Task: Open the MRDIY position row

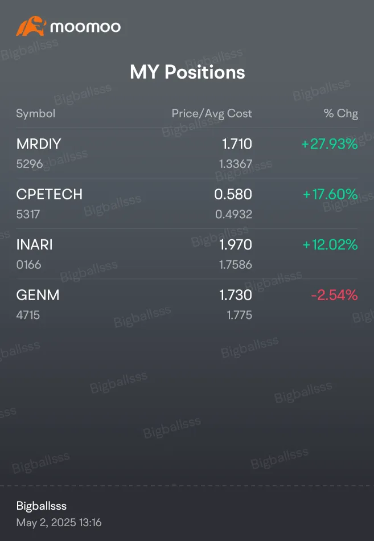Action: click(187, 153)
